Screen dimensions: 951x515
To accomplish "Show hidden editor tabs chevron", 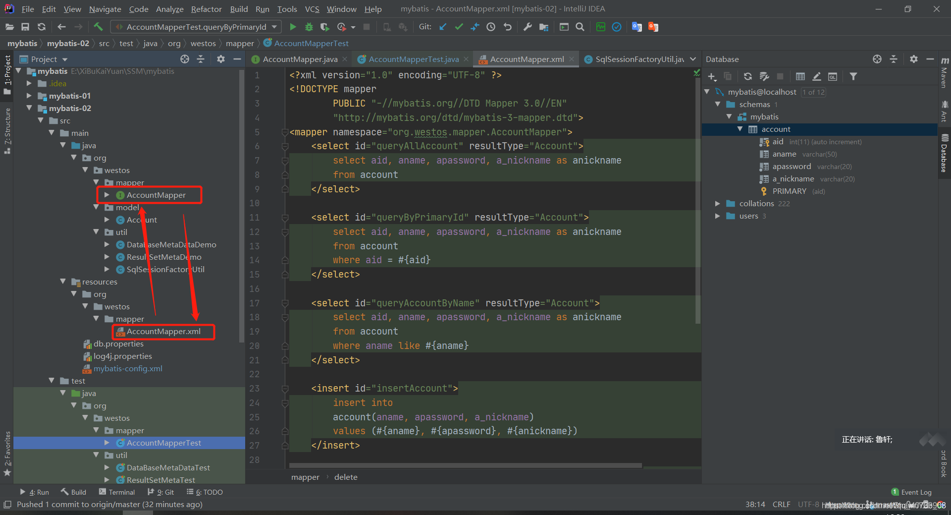I will 693,59.
